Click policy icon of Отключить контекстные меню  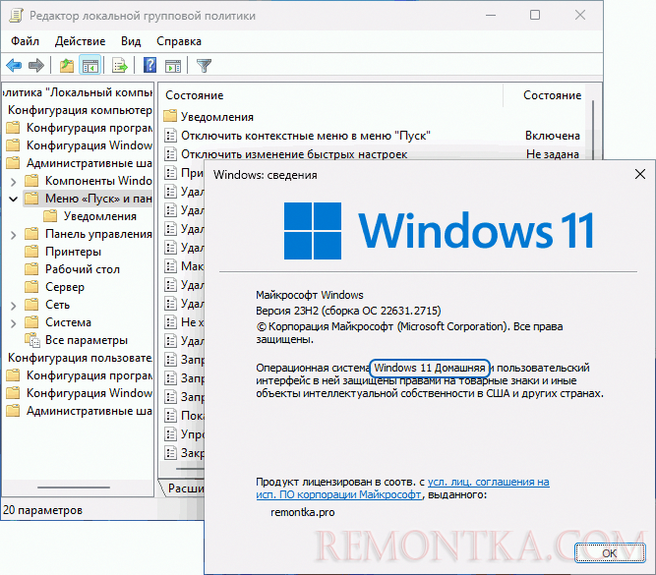coord(170,136)
